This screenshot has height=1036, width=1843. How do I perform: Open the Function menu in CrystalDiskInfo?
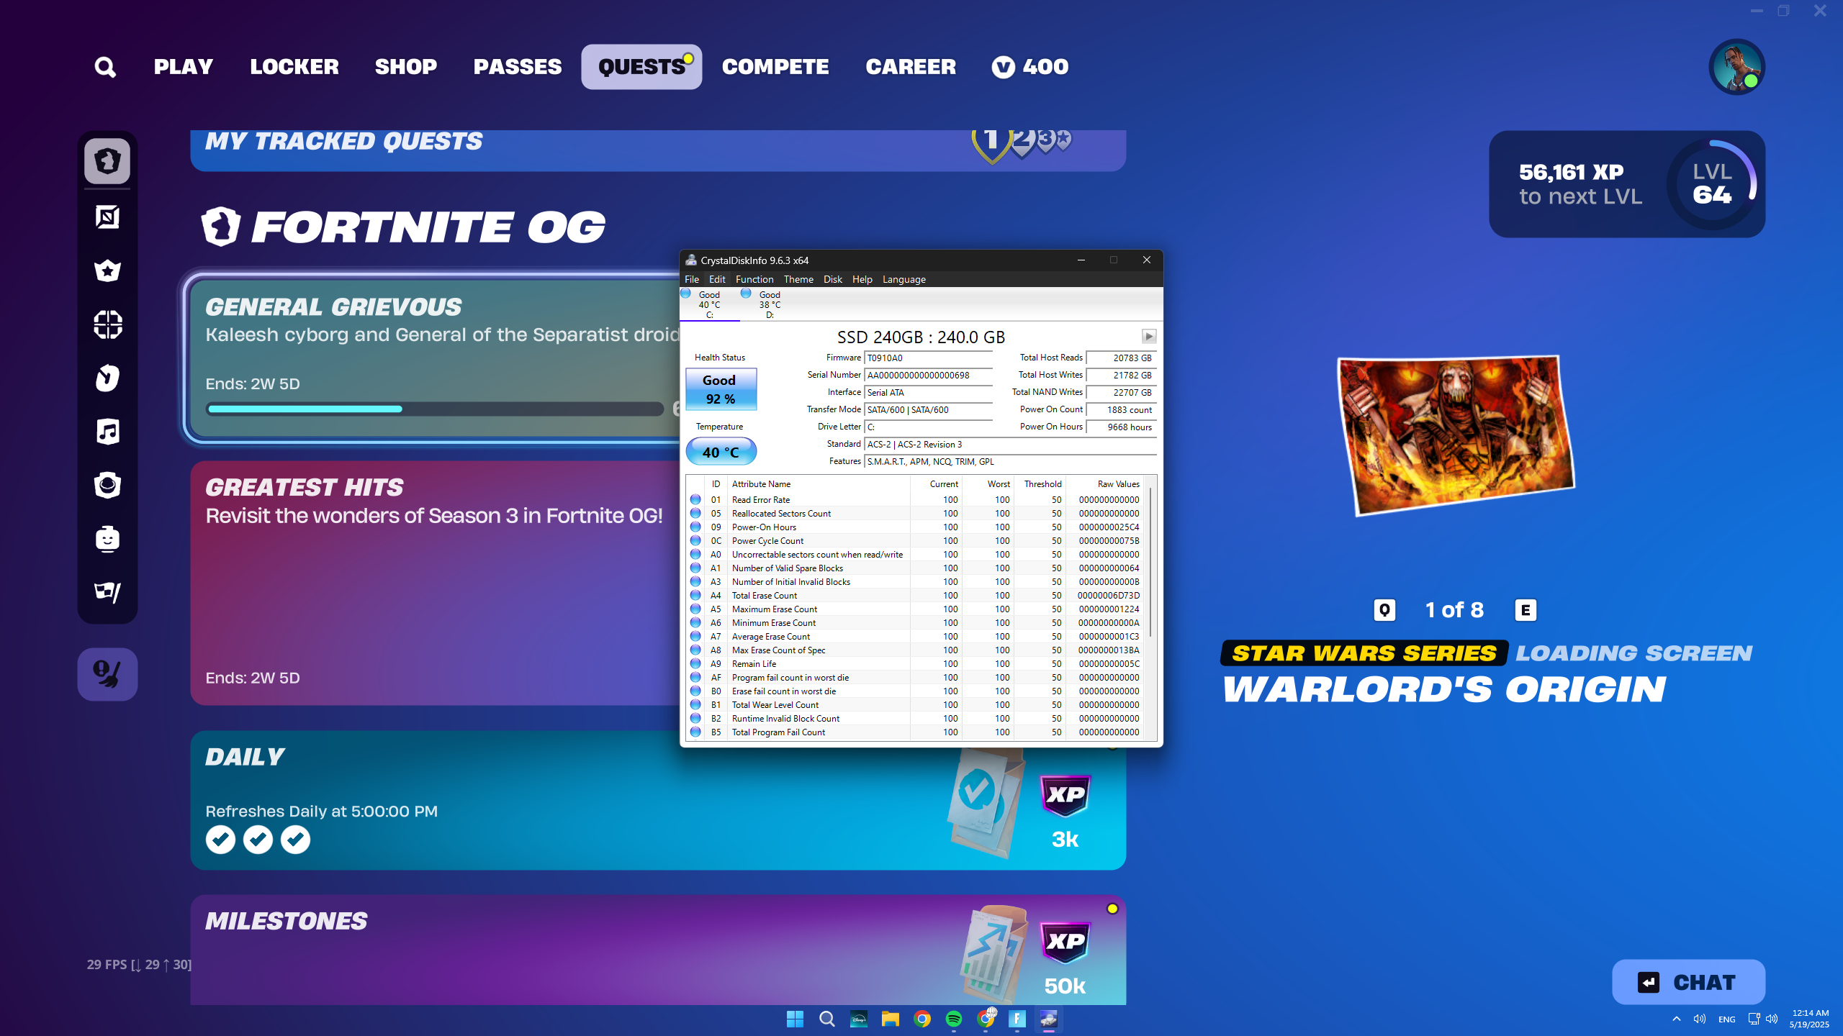tap(754, 280)
